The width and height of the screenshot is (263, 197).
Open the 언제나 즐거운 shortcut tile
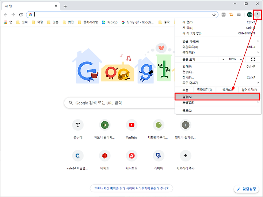click(185, 129)
